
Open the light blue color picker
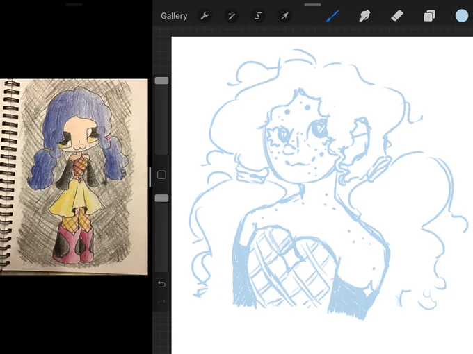pyautogui.click(x=462, y=16)
